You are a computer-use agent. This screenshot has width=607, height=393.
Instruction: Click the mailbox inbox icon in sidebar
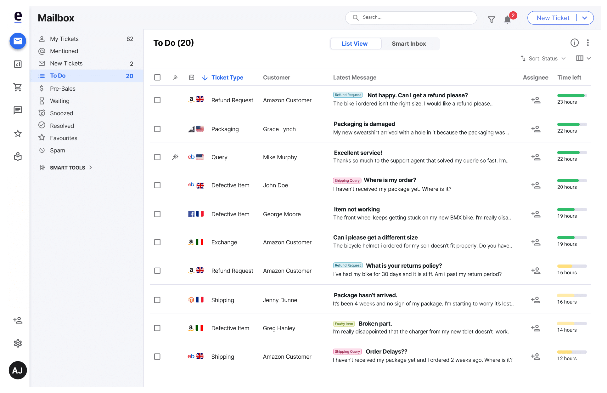click(18, 40)
